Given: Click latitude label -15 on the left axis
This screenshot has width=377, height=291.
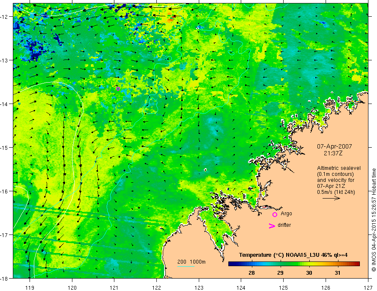Looking at the screenshot, I should pyautogui.click(x=5, y=147).
